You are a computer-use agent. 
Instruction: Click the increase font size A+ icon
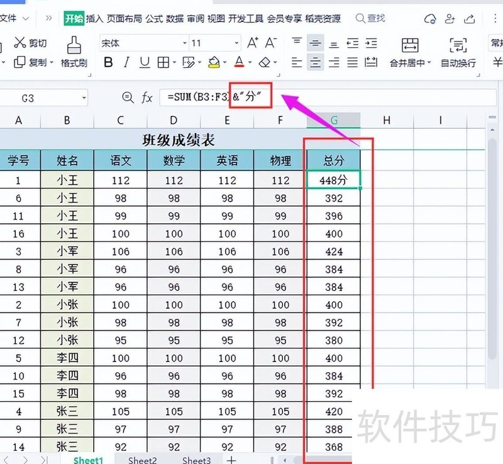(253, 43)
